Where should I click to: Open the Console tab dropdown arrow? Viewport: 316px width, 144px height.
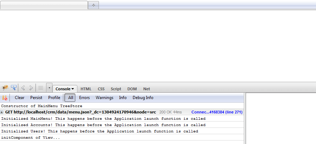click(x=73, y=89)
